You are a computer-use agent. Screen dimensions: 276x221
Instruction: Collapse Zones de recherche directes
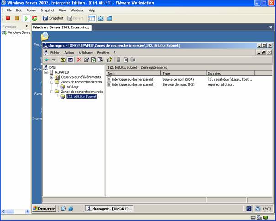pos(52,82)
